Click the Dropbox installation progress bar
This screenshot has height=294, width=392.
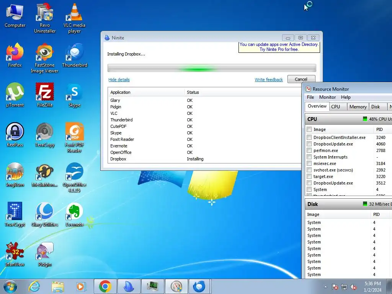tap(212, 68)
